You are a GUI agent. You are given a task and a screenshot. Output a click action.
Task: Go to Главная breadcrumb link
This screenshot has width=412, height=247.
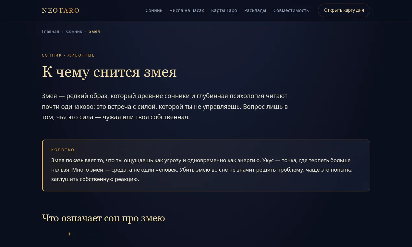[51, 32]
